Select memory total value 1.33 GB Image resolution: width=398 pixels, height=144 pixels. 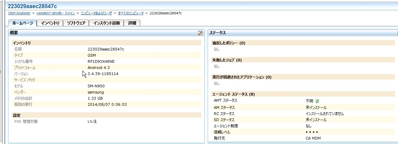(95, 98)
